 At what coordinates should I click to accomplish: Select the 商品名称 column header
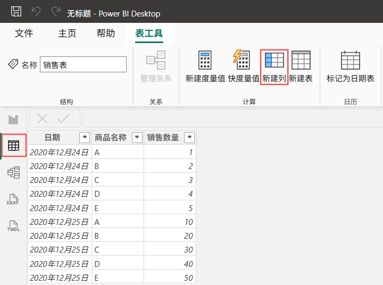point(118,138)
